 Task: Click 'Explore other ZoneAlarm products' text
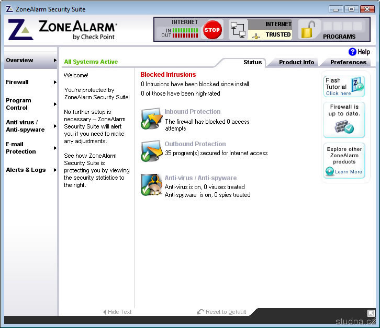coord(344,155)
